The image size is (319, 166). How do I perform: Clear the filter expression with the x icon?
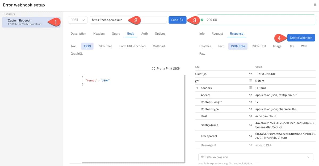pos(308,157)
